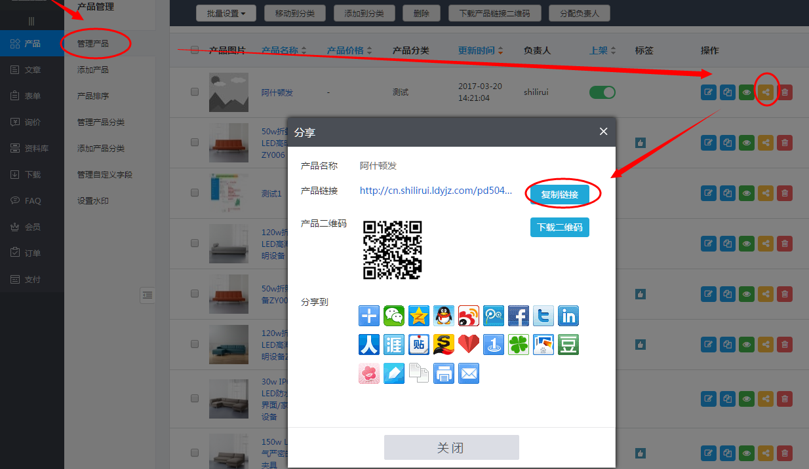Viewport: 809px width, 469px height.
Task: Click the orange share icon in first row
Action: point(766,92)
